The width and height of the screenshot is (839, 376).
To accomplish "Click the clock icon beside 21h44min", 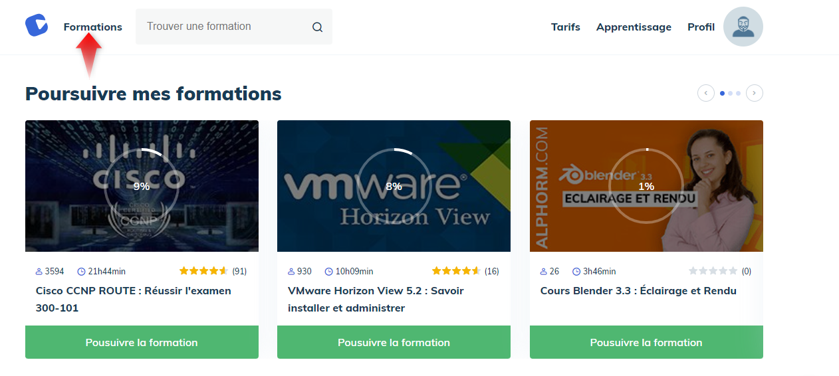I will click(x=81, y=272).
